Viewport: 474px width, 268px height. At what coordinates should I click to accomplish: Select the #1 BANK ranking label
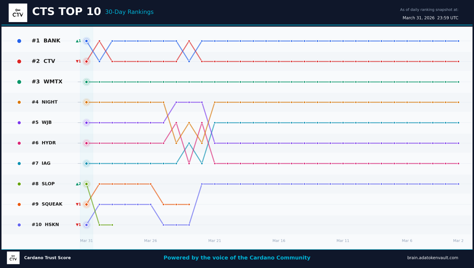coord(46,41)
